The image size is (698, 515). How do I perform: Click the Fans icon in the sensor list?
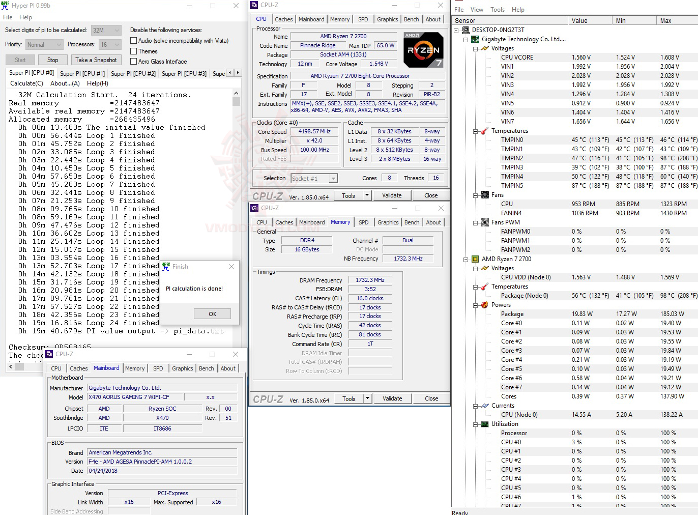click(x=484, y=194)
